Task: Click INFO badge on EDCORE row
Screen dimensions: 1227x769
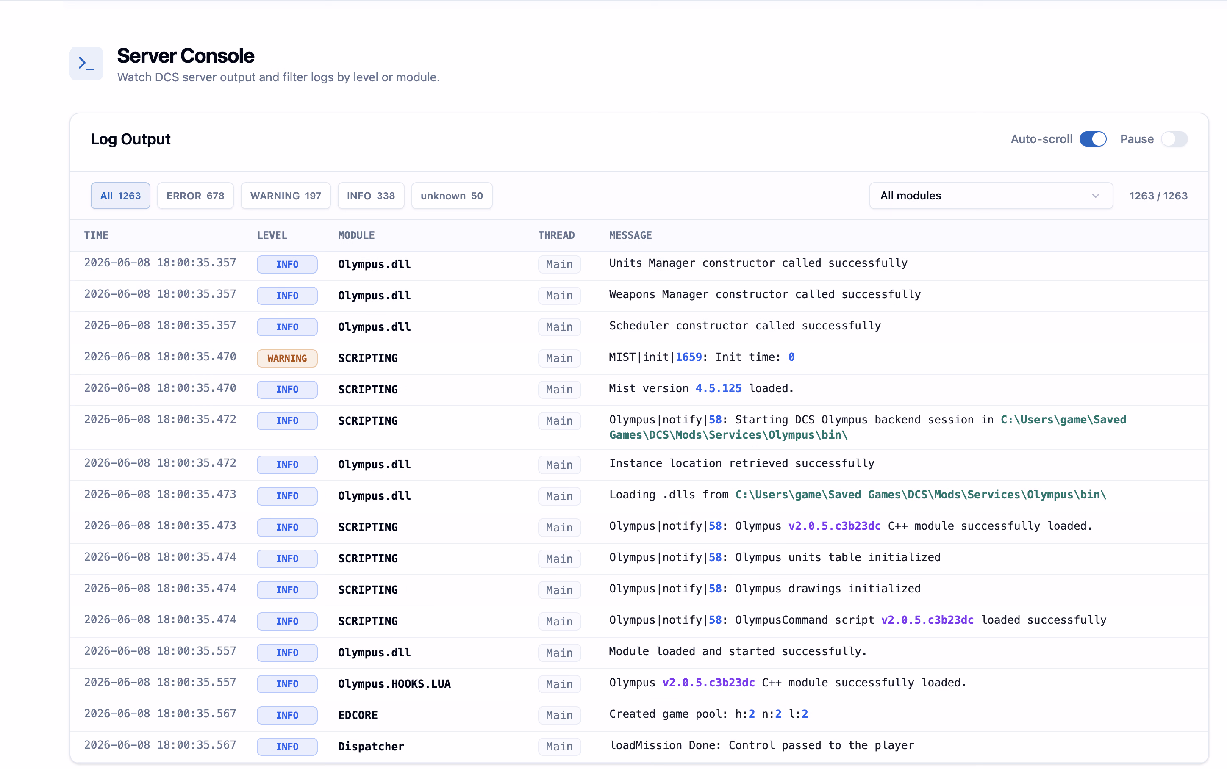Action: (x=287, y=716)
